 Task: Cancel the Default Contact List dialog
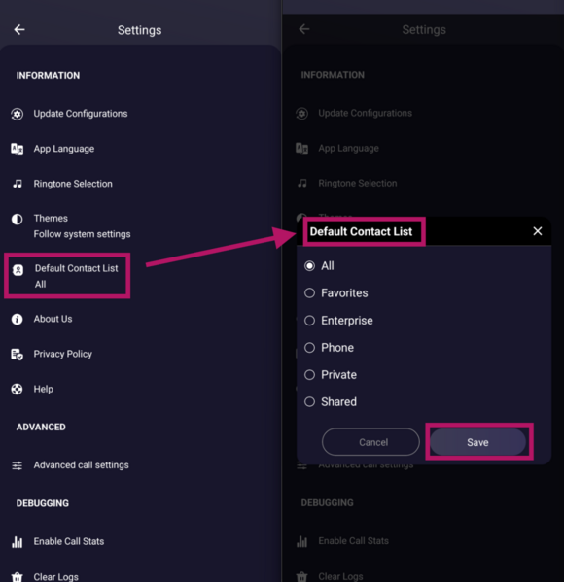click(x=370, y=442)
